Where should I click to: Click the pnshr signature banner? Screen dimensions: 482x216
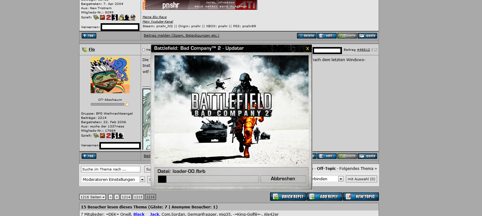pyautogui.click(x=200, y=5)
